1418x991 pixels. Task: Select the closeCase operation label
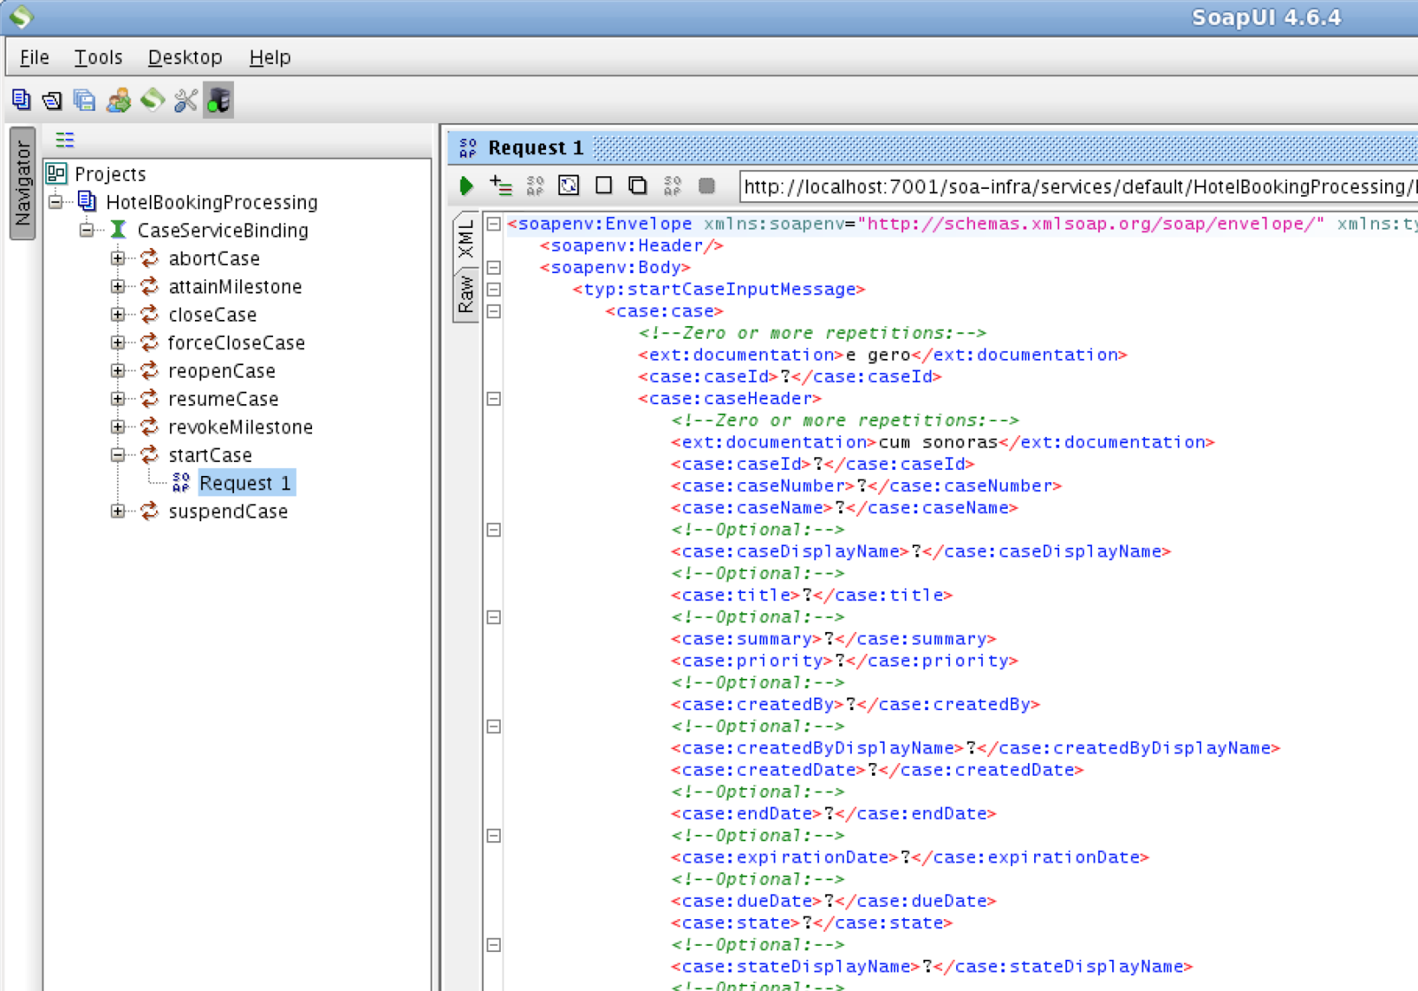pos(213,315)
